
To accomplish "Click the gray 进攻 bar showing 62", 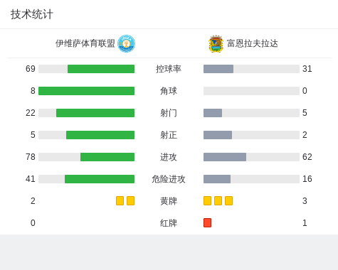I will point(225,157).
